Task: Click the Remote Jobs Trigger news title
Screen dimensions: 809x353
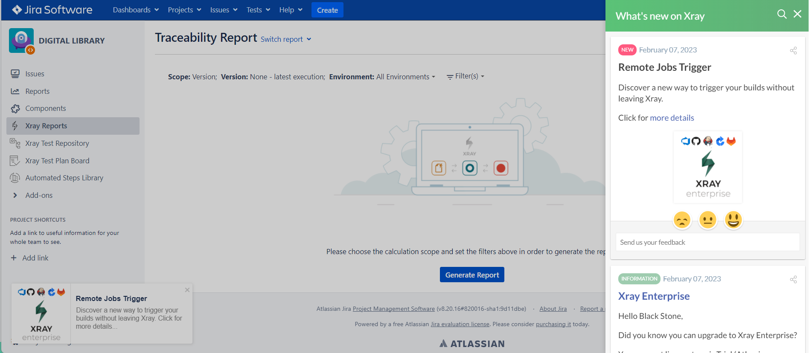Action: coord(664,67)
